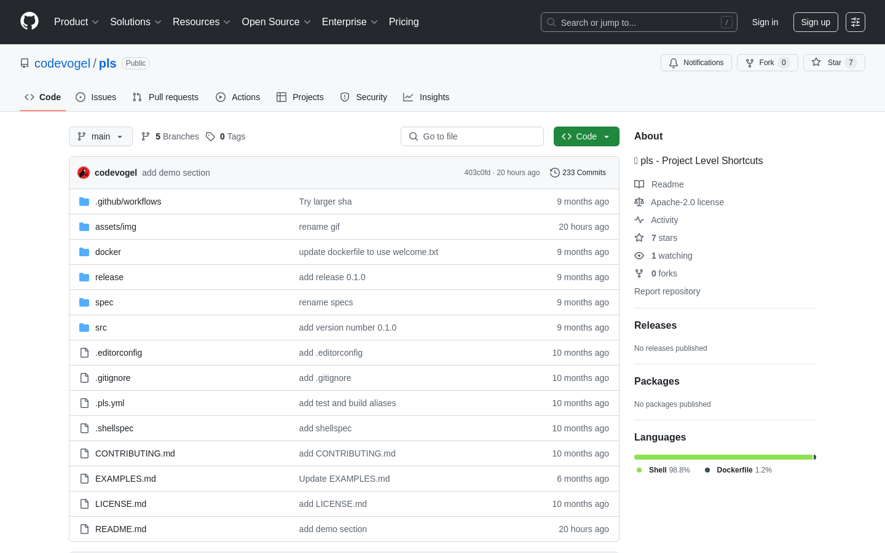885x553 pixels.
Task: Click the folder icon for release
Action: [84, 277]
